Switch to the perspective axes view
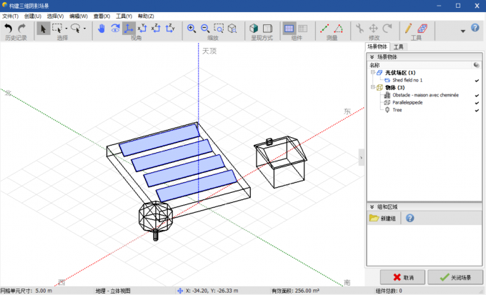486x295 pixels. pos(129,29)
